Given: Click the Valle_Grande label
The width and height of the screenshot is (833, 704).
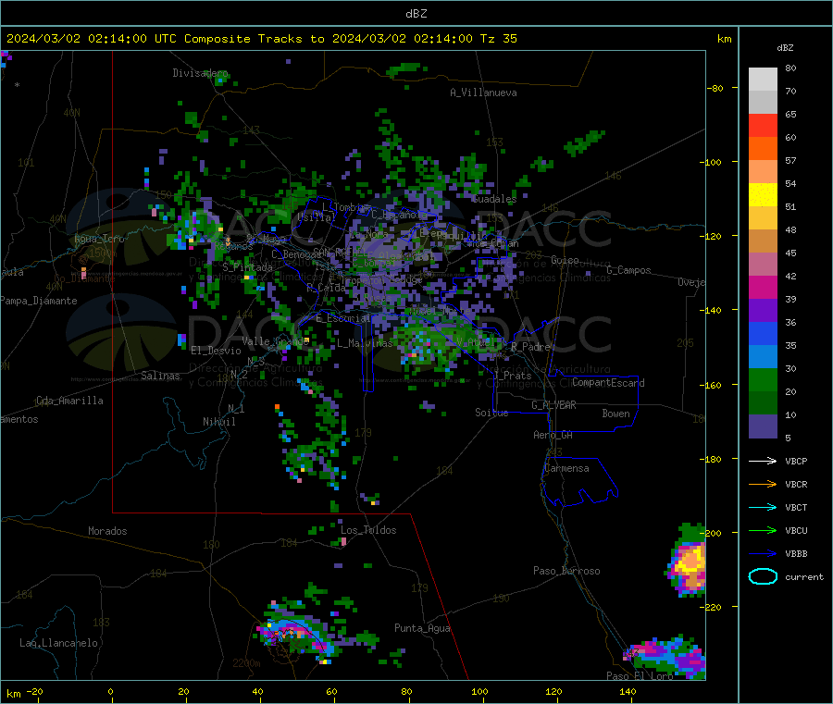Looking at the screenshot, I should 275,341.
